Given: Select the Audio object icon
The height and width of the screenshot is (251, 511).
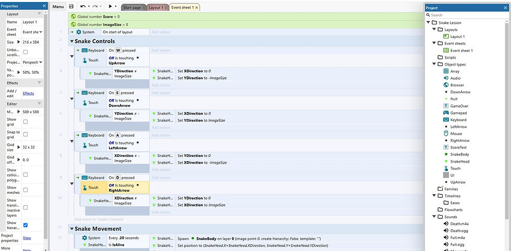Looking at the screenshot, I should [446, 78].
